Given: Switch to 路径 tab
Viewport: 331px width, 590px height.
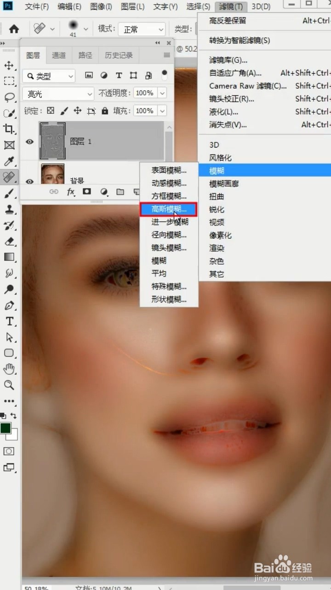Looking at the screenshot, I should click(85, 55).
